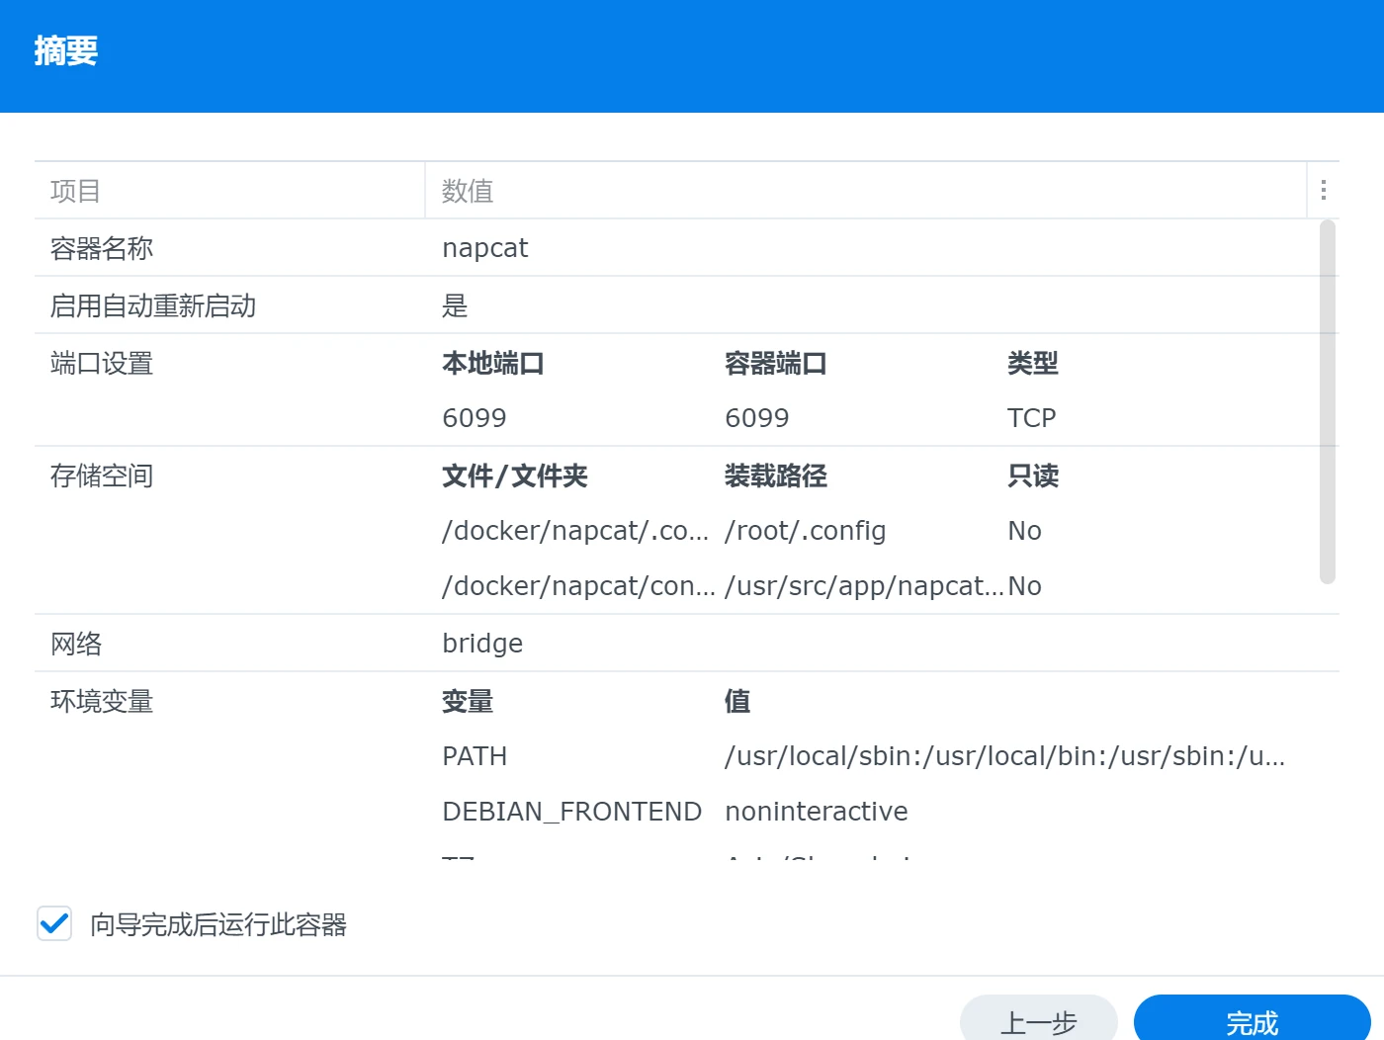Click the 端口设置 row label

pyautogui.click(x=100, y=364)
